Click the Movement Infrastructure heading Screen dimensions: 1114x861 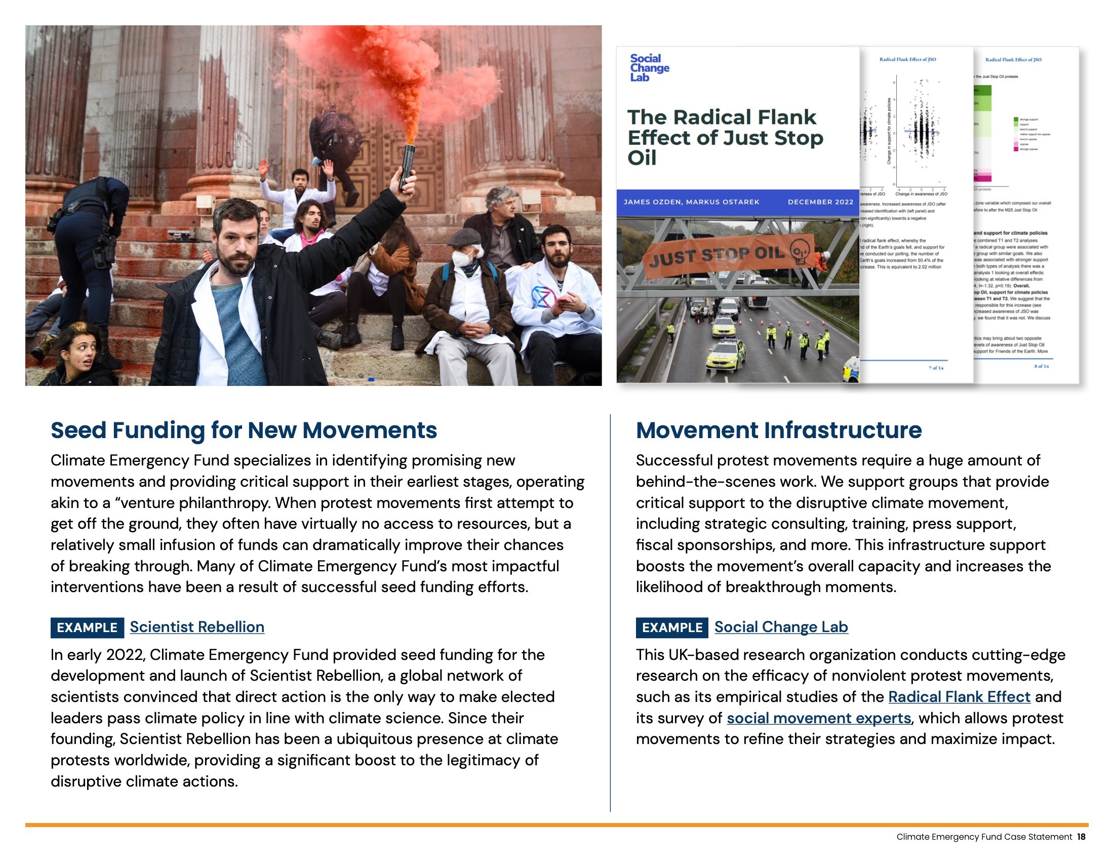pos(778,430)
